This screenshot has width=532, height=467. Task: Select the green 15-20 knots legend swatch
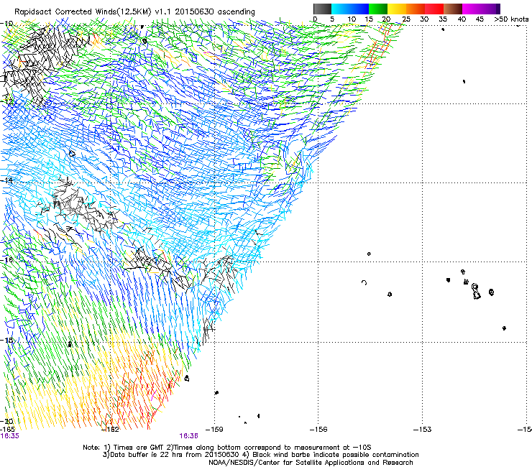378,9
